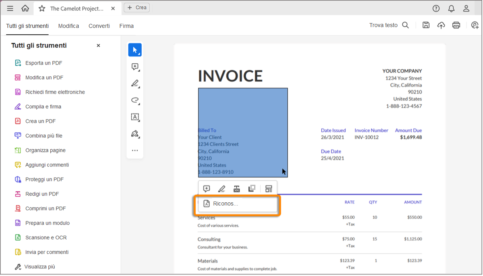Open notifications via the bell icon
This screenshot has width=483, height=276.
(451, 8)
